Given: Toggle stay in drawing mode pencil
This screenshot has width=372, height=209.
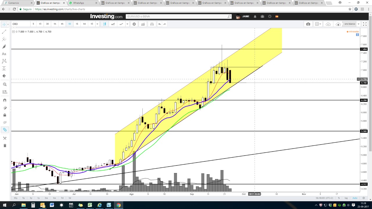Looking at the screenshot, I should [4, 108].
